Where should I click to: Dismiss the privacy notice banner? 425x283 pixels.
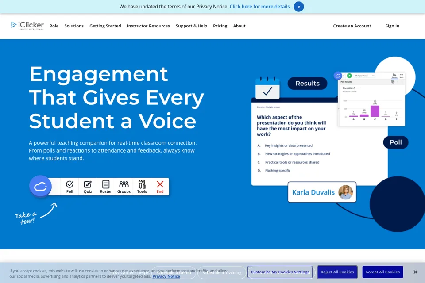click(299, 7)
